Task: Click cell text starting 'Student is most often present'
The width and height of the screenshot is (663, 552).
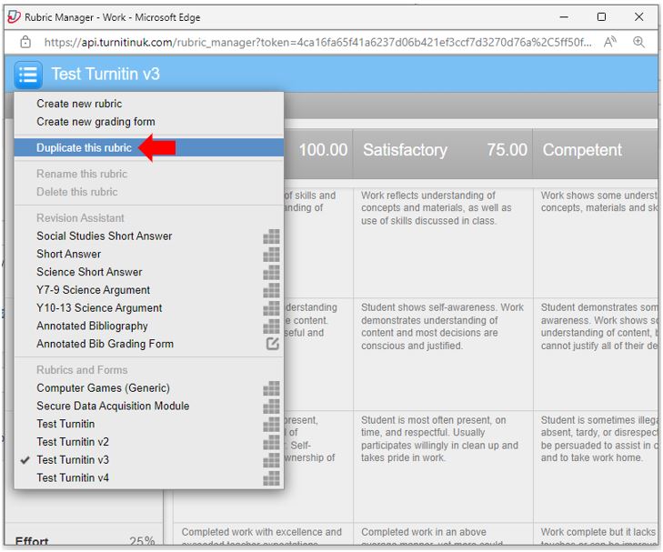Action: (x=439, y=438)
